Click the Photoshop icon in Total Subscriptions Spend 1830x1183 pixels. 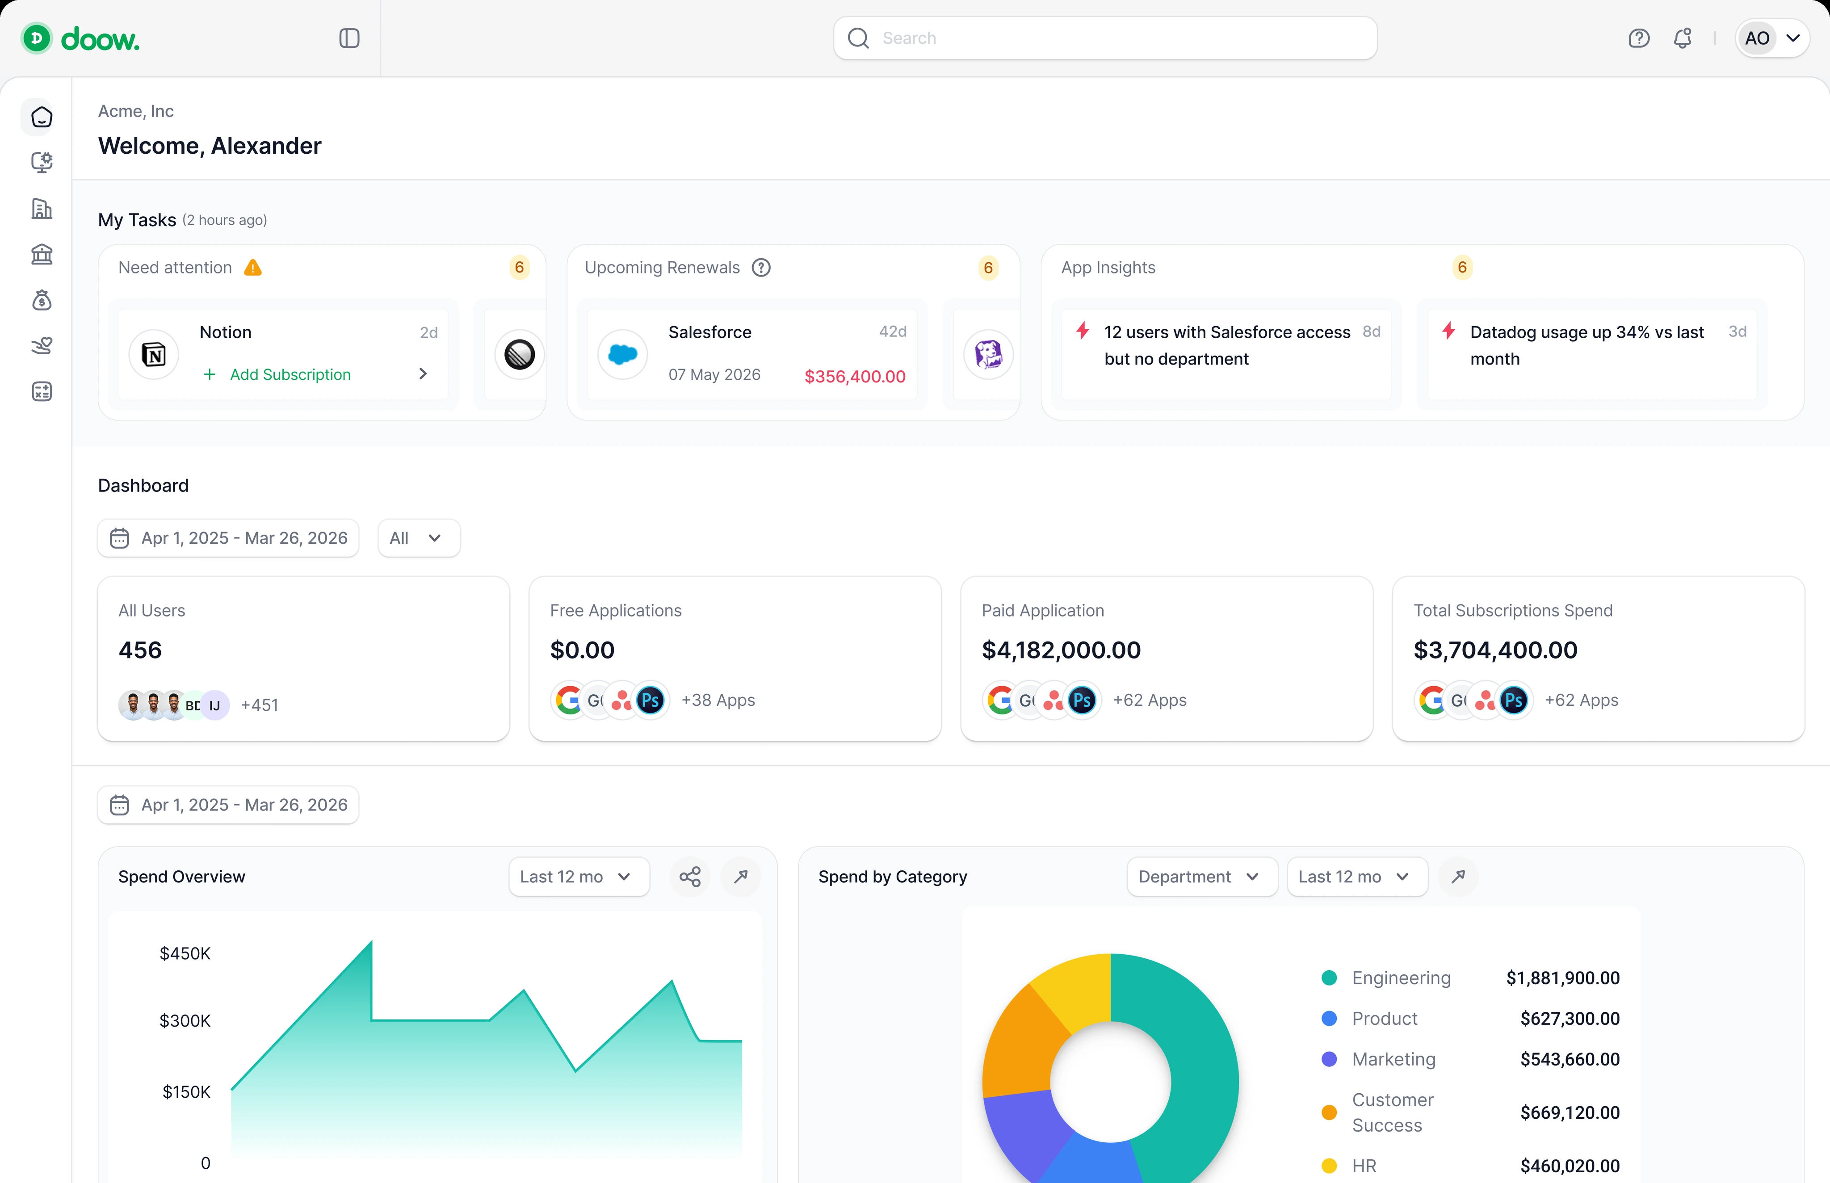(x=1514, y=700)
